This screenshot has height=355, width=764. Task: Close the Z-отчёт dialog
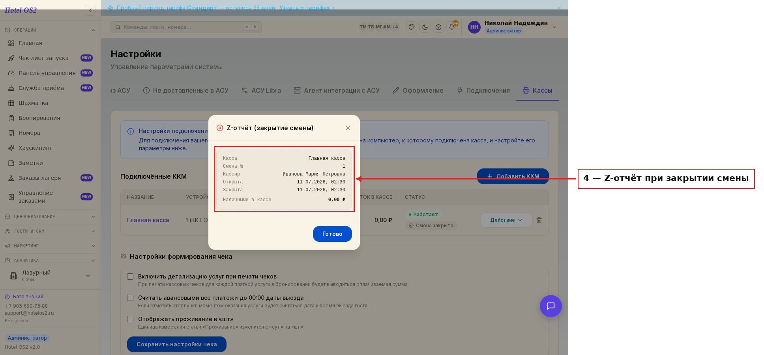[348, 128]
